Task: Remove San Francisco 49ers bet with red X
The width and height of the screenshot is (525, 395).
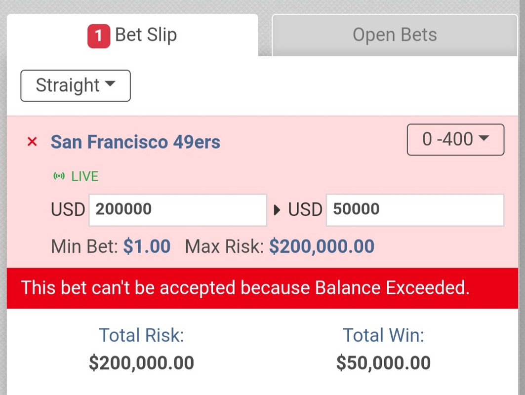Action: pyautogui.click(x=32, y=142)
